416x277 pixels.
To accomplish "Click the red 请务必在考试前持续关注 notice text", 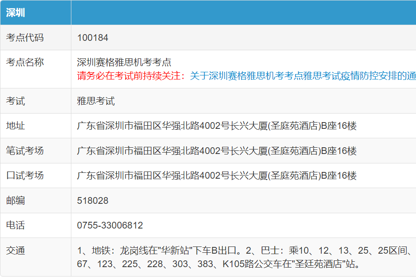I will [x=131, y=76].
